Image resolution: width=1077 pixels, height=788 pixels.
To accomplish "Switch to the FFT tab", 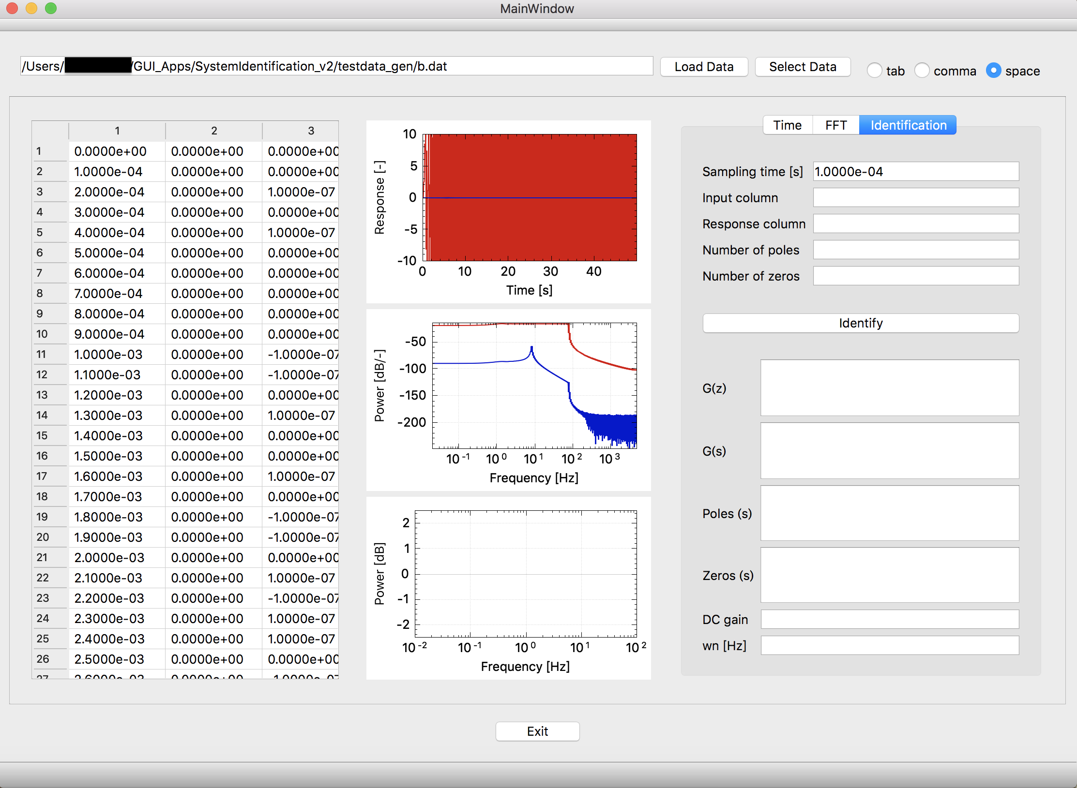I will click(835, 125).
